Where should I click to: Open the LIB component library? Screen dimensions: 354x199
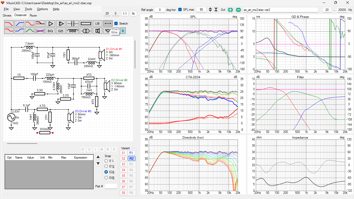point(97,23)
